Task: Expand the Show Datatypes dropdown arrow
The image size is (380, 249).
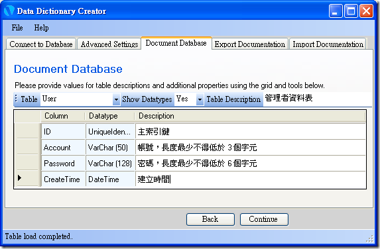Action: tap(200, 99)
